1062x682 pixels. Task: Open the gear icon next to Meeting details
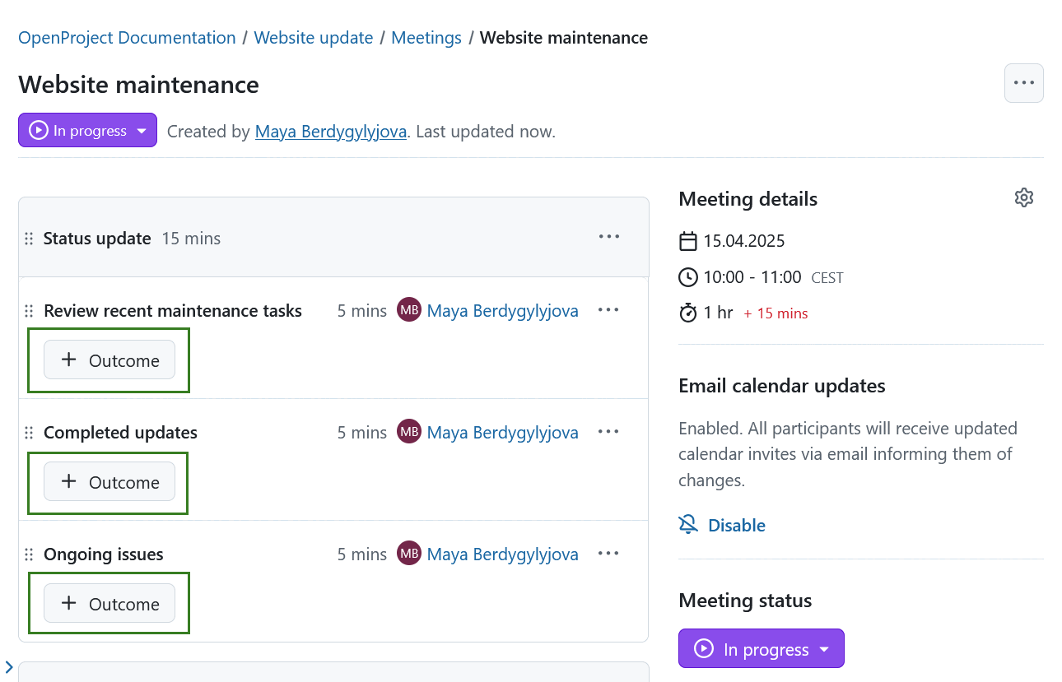point(1023,197)
